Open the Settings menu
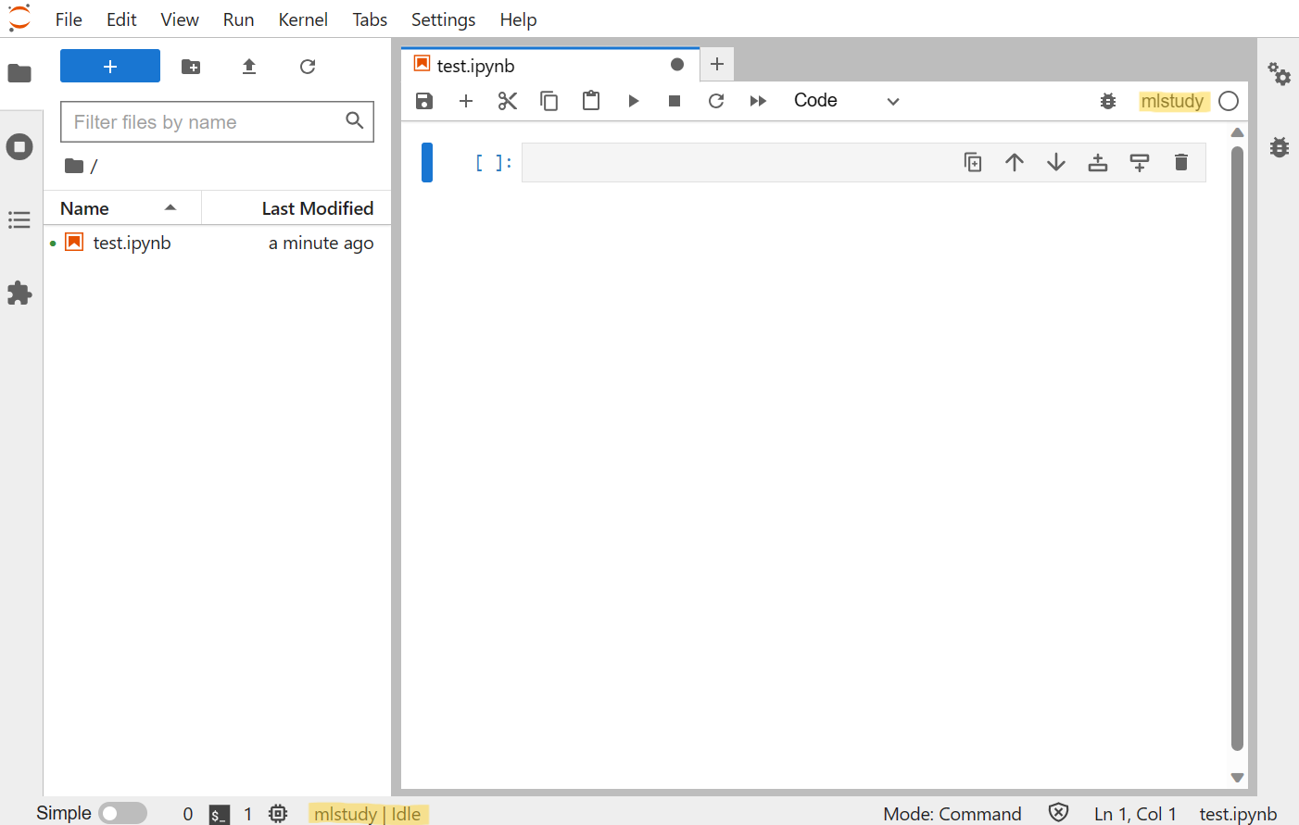This screenshot has width=1299, height=825. [x=443, y=19]
